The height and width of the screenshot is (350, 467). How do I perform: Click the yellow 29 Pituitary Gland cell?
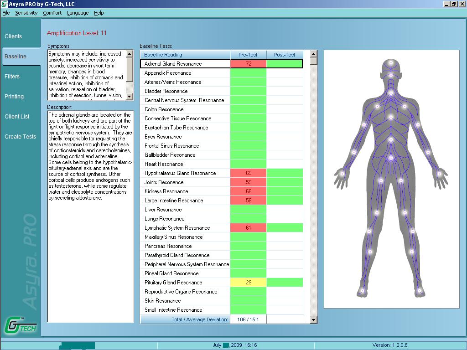(x=248, y=283)
